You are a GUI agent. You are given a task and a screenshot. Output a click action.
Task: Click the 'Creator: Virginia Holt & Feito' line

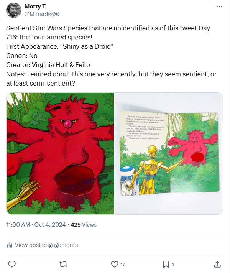point(48,65)
